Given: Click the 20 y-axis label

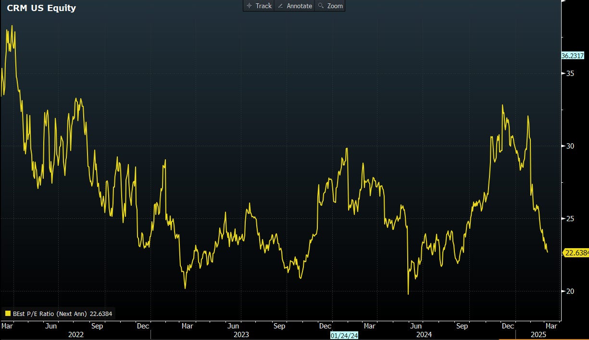Looking at the screenshot, I should [x=570, y=291].
